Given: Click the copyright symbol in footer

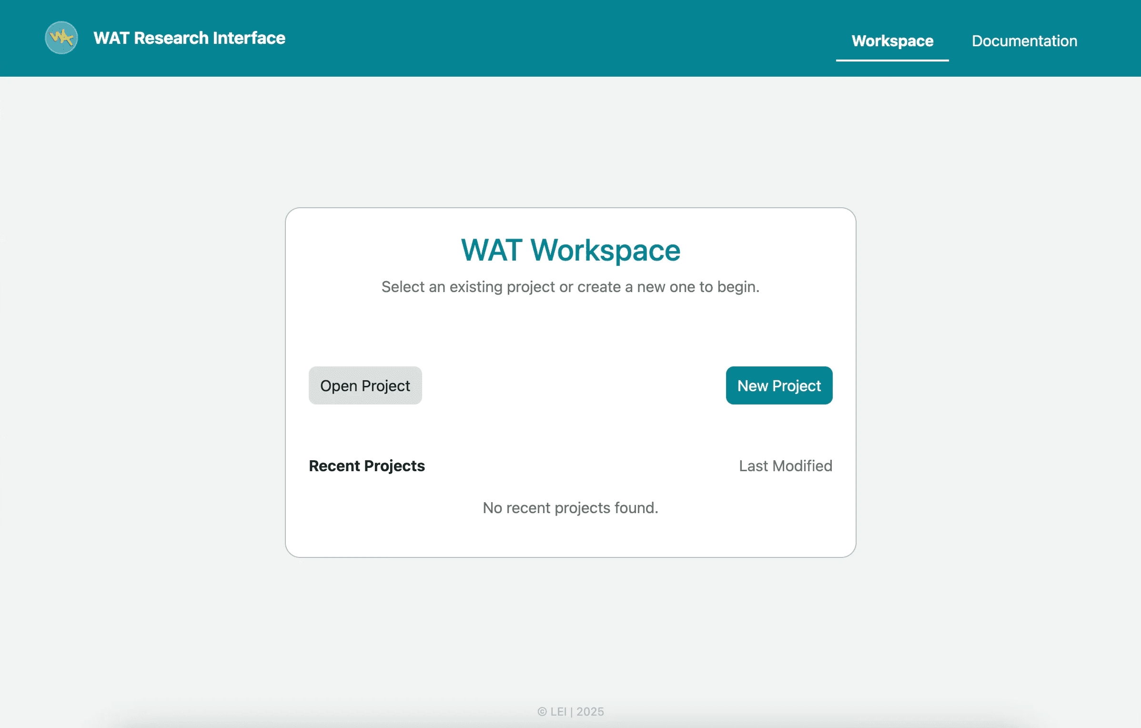Looking at the screenshot, I should tap(542, 712).
